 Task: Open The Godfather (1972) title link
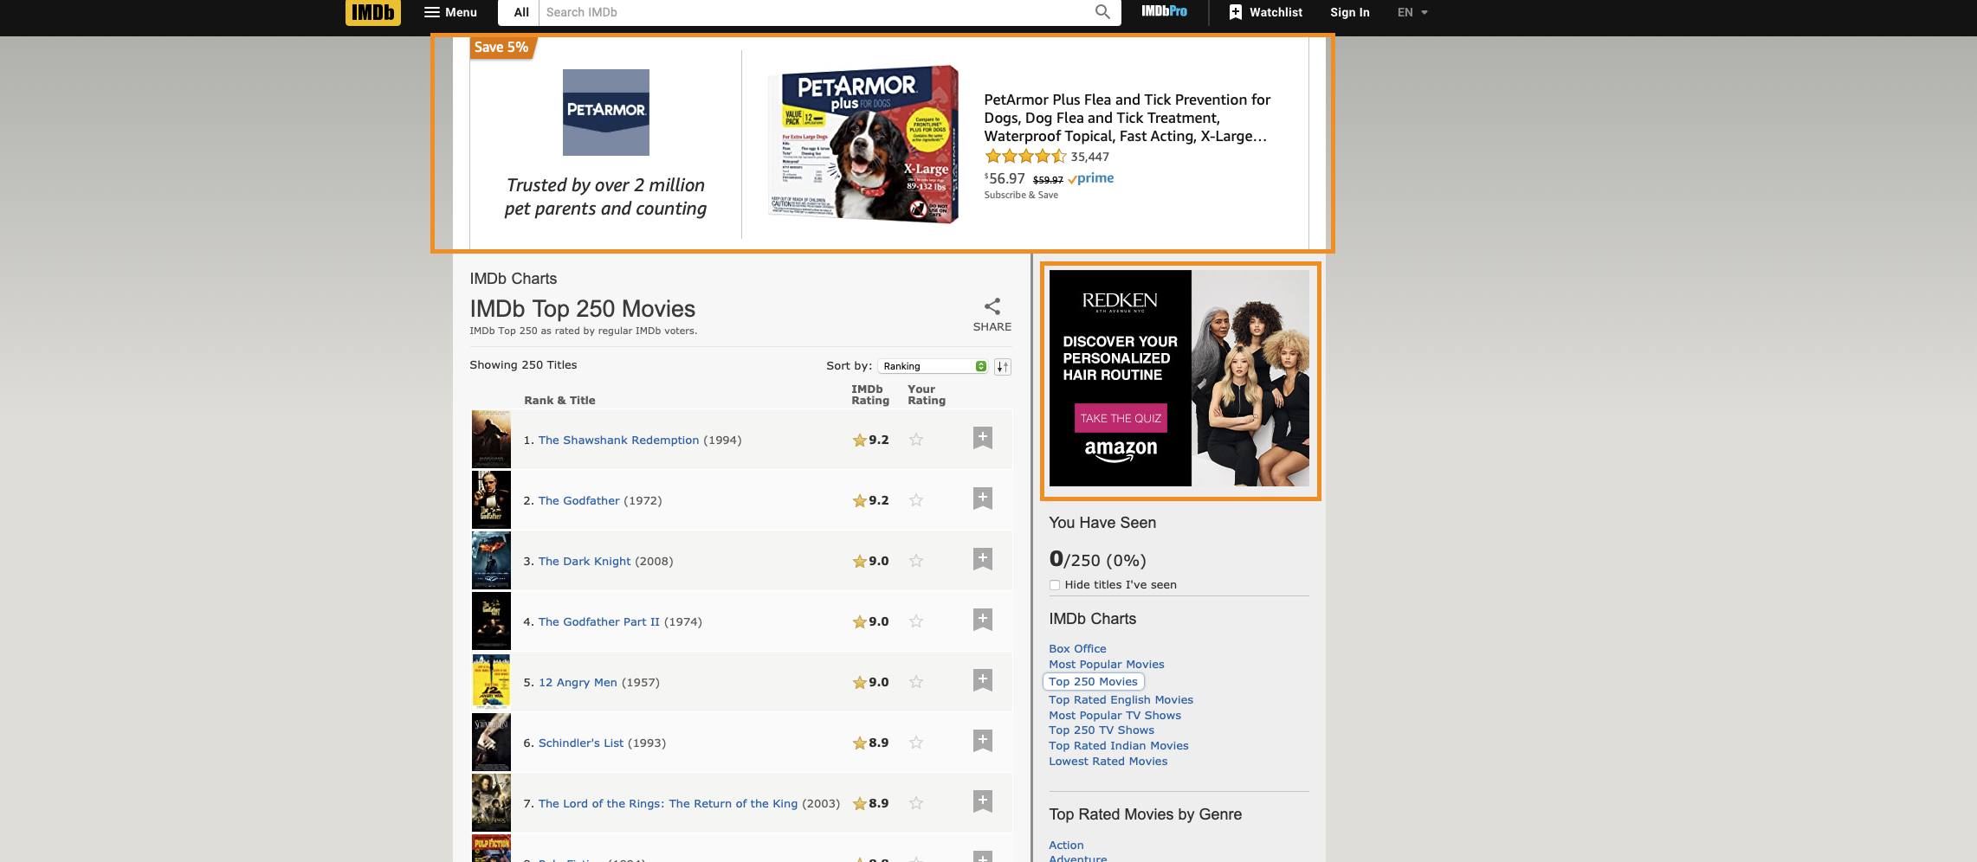(x=578, y=500)
